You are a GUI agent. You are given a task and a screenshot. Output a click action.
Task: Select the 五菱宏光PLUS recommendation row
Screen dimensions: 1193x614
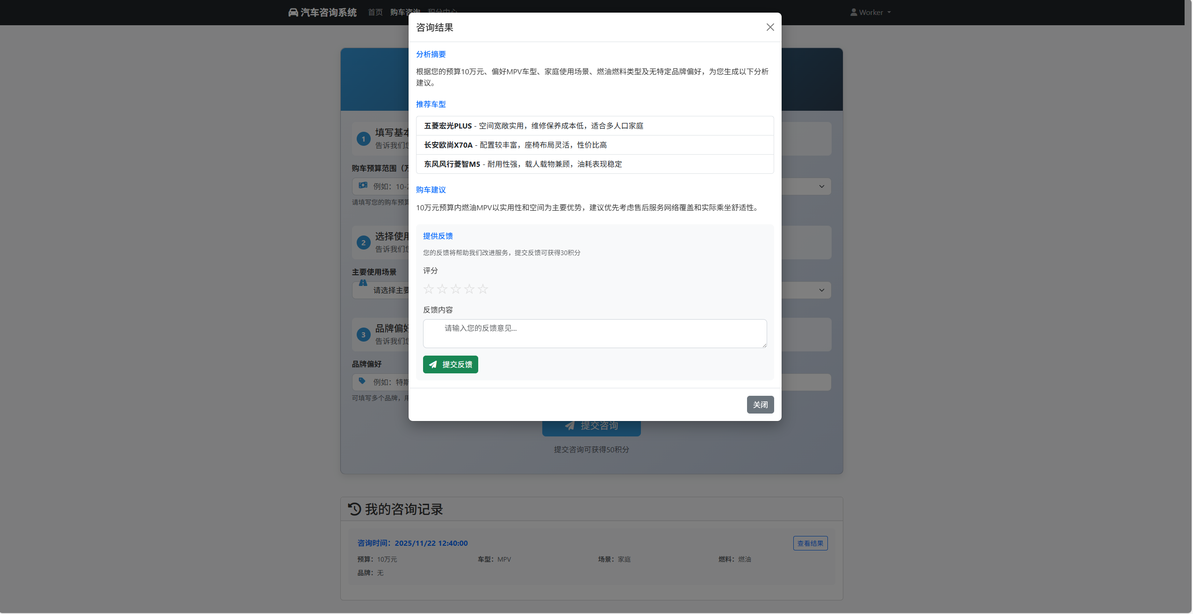click(x=595, y=126)
